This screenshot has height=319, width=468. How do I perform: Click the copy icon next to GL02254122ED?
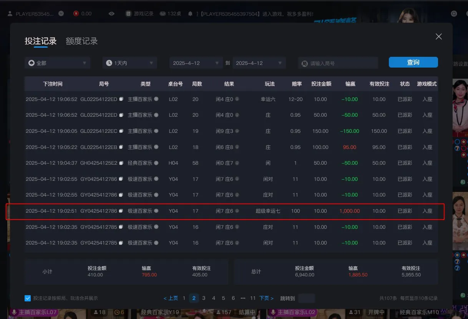(122, 99)
